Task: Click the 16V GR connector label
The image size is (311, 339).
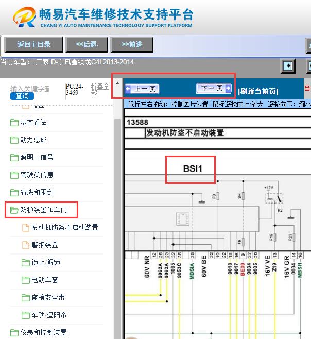Action: (x=287, y=267)
